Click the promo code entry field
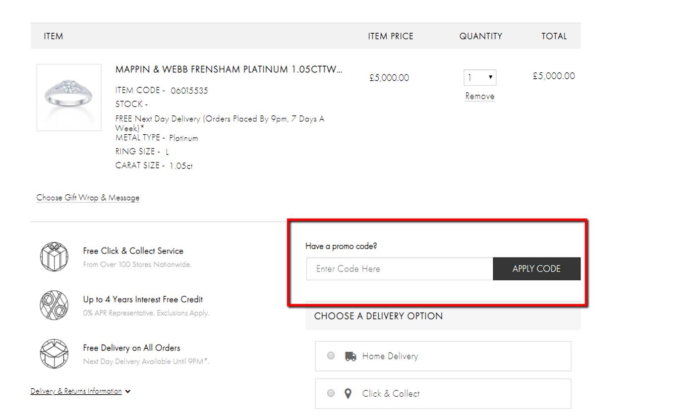Image resolution: width=700 pixels, height=420 pixels. pyautogui.click(x=399, y=268)
